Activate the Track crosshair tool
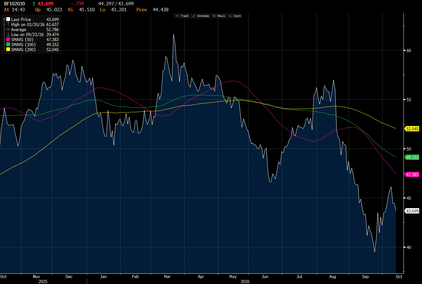The image size is (422, 284). click(182, 16)
